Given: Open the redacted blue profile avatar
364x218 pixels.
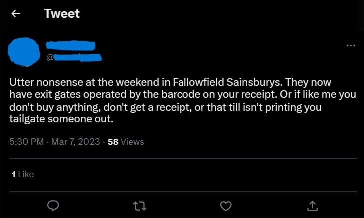Looking at the screenshot, I should coord(24,52).
